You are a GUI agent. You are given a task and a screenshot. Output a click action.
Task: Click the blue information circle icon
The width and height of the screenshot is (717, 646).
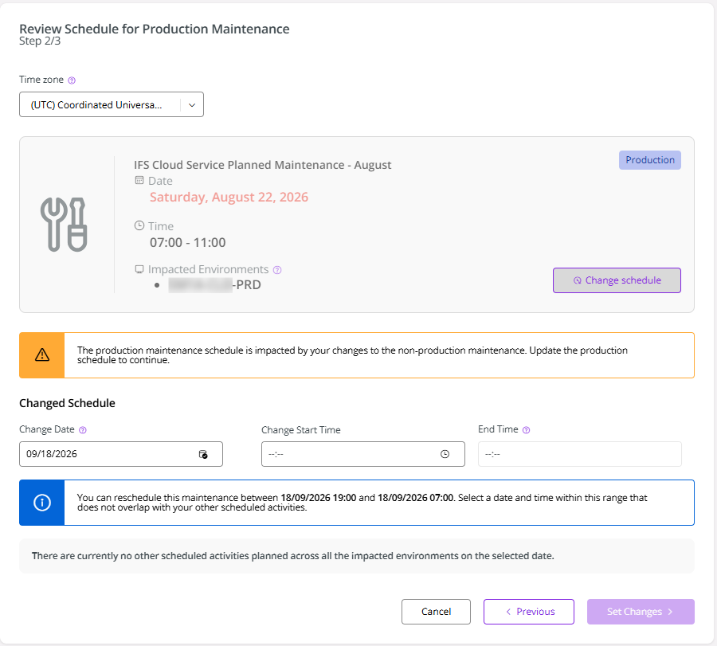pos(42,503)
